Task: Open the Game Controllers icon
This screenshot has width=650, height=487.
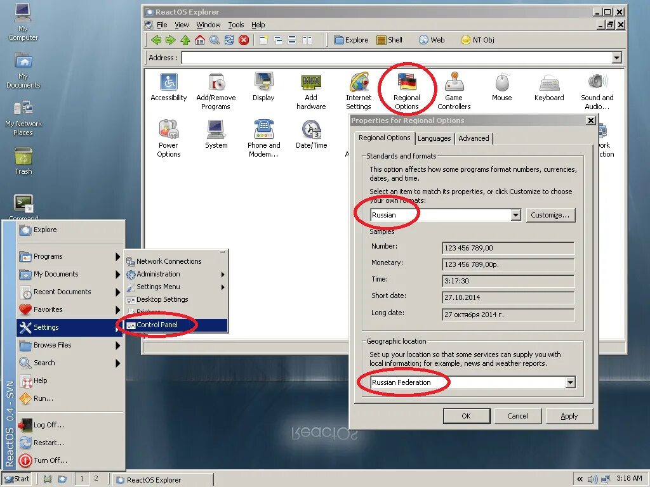Action: [x=454, y=91]
